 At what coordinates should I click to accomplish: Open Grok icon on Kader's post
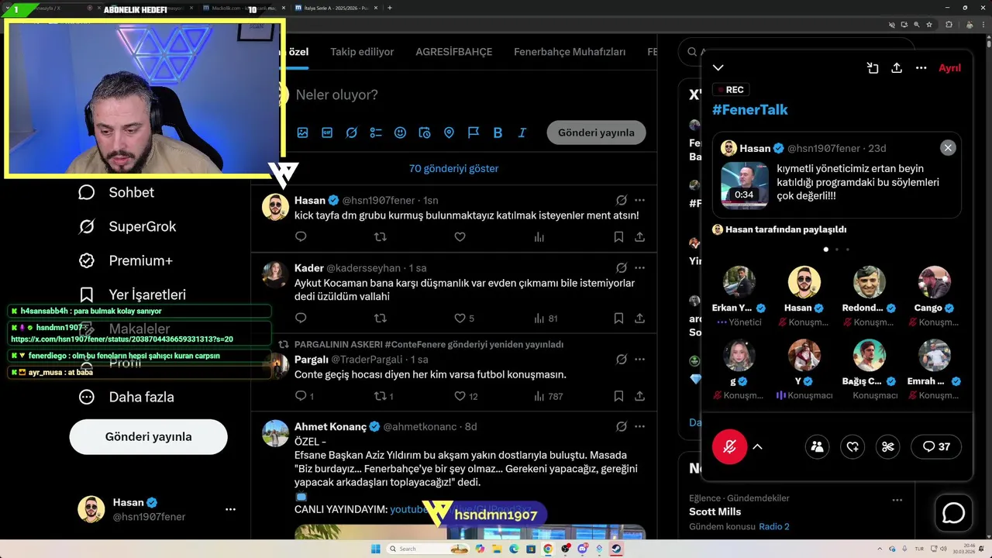pyautogui.click(x=622, y=268)
